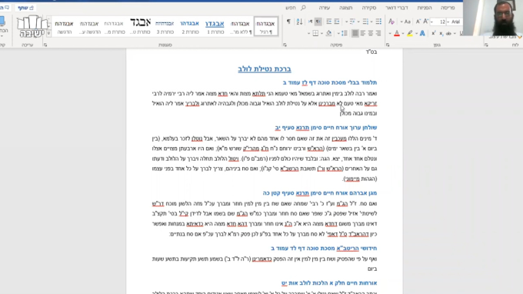523x294 pixels.
Task: Click the Line Spacing icon
Action: click(x=345, y=33)
